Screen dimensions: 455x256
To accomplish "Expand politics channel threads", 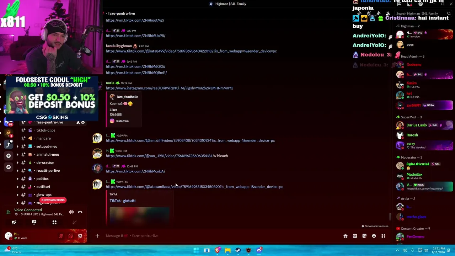I will pyautogui.click(x=18, y=179).
